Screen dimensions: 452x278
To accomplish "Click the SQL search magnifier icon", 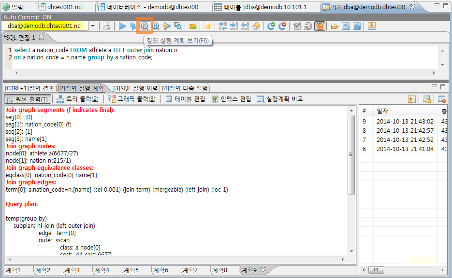I will pyautogui.click(x=178, y=27).
